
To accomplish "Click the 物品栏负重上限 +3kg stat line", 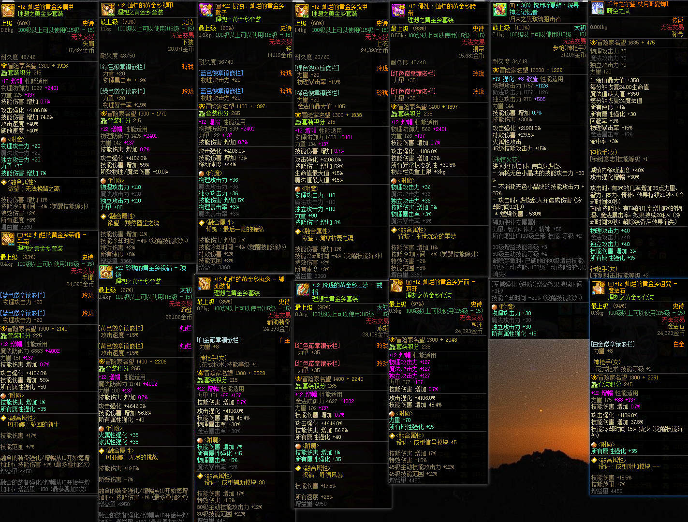I will coord(419,172).
